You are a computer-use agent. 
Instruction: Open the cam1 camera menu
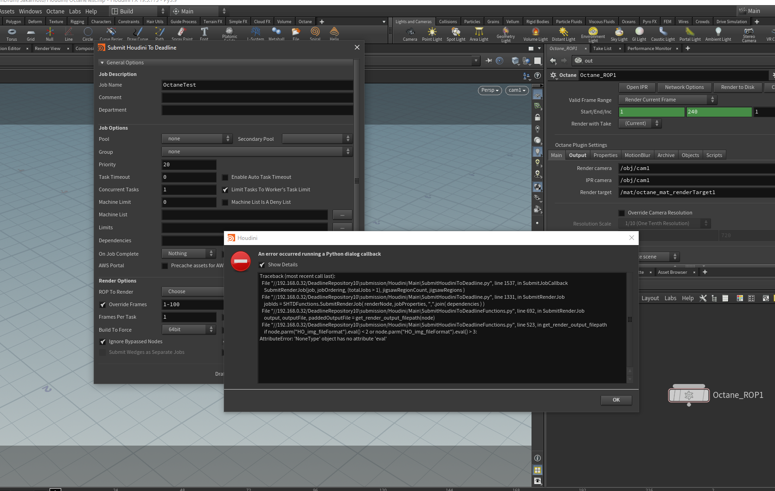coord(517,90)
